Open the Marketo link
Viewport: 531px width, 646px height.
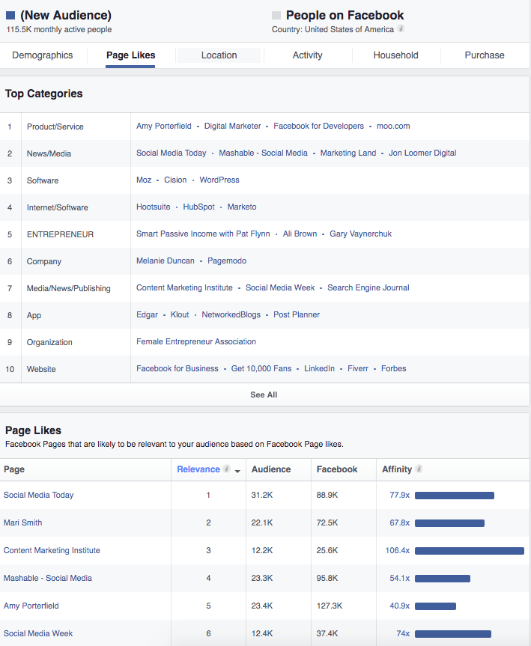click(x=242, y=207)
